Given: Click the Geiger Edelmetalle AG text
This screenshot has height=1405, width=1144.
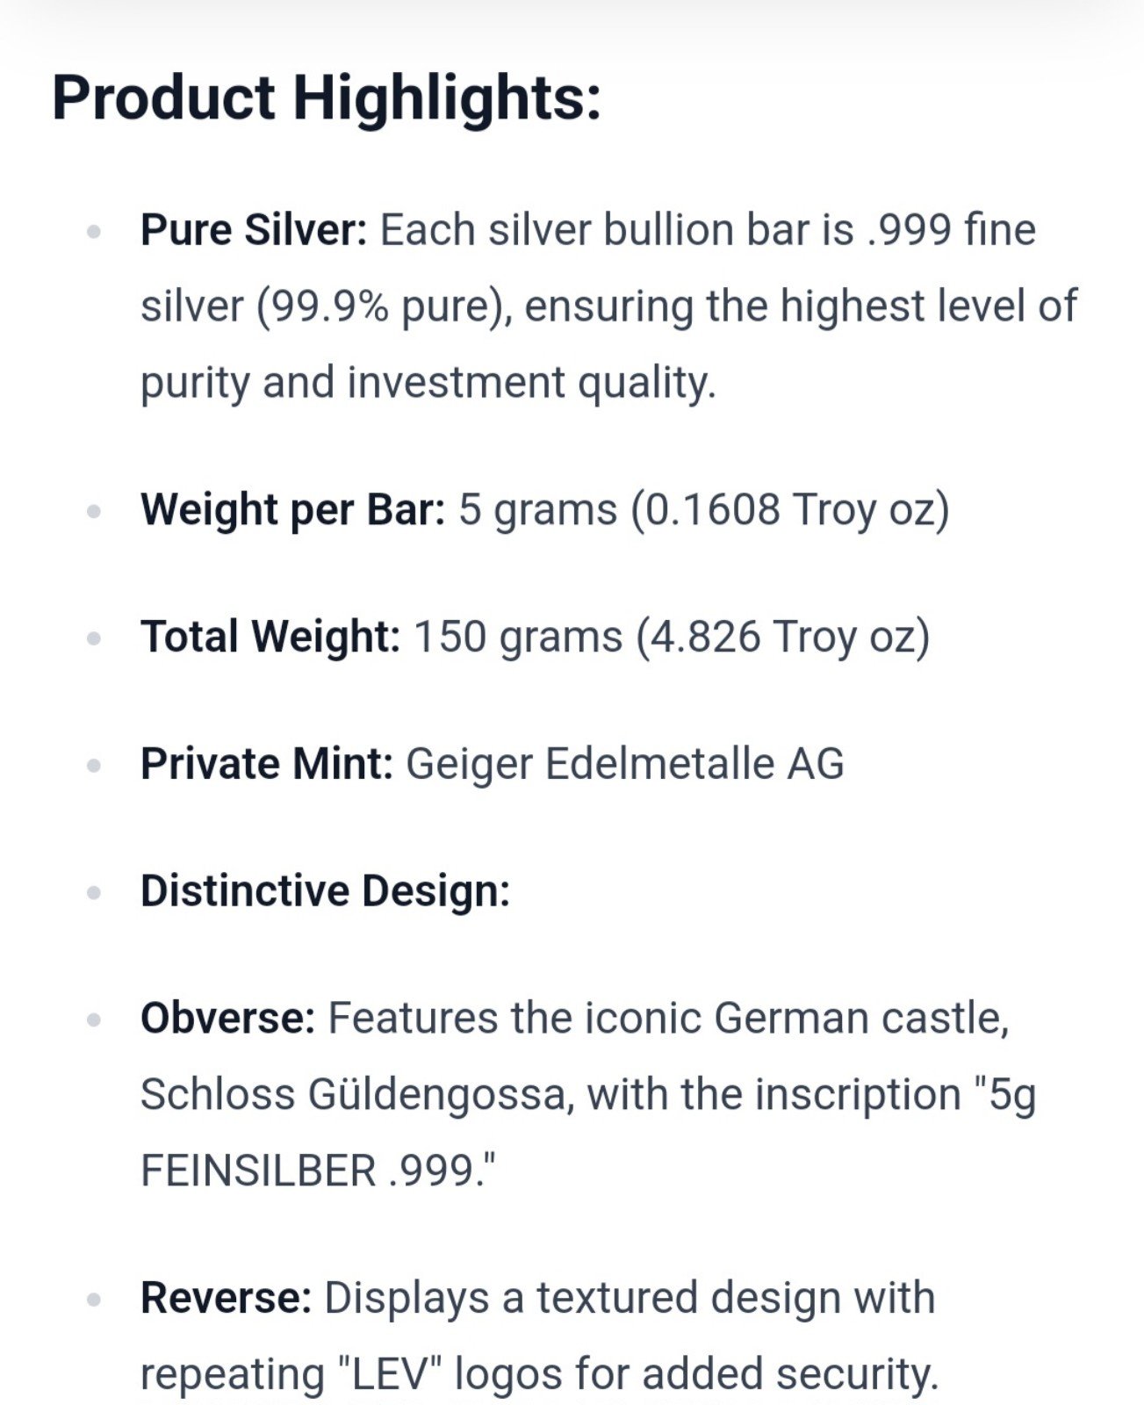Looking at the screenshot, I should 624,763.
